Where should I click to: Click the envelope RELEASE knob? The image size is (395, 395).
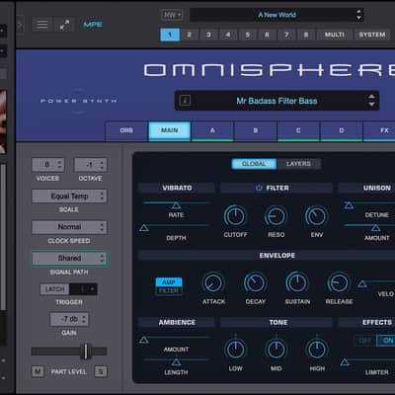[x=339, y=283]
